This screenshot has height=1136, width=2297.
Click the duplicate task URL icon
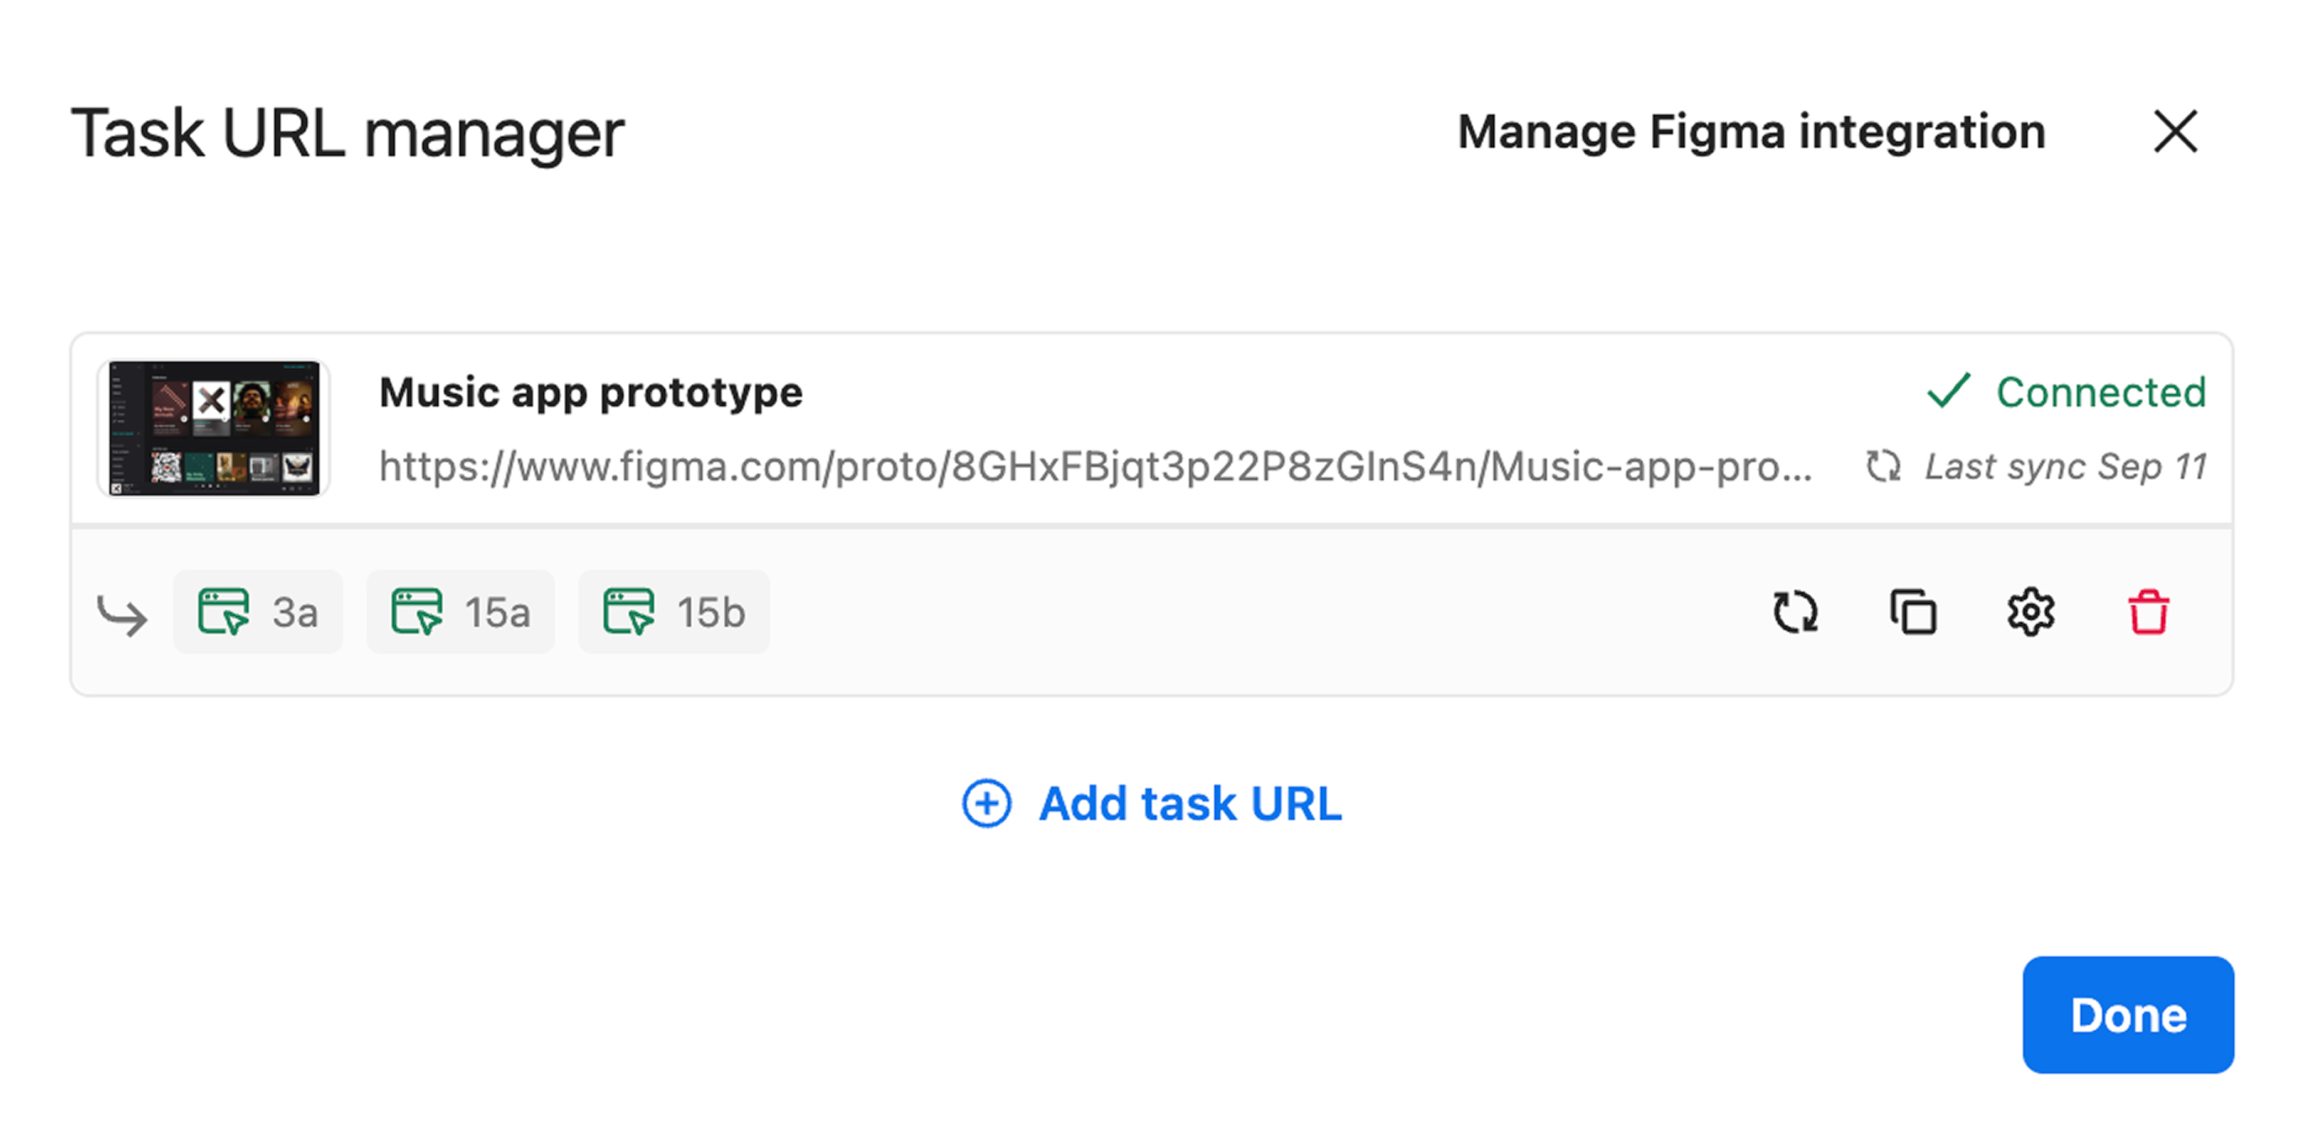(x=1914, y=612)
